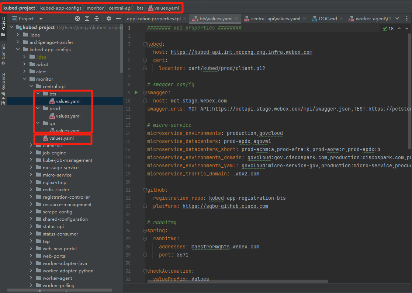Select the nginx-rtmp folder
The width and height of the screenshot is (412, 293).
click(51, 182)
